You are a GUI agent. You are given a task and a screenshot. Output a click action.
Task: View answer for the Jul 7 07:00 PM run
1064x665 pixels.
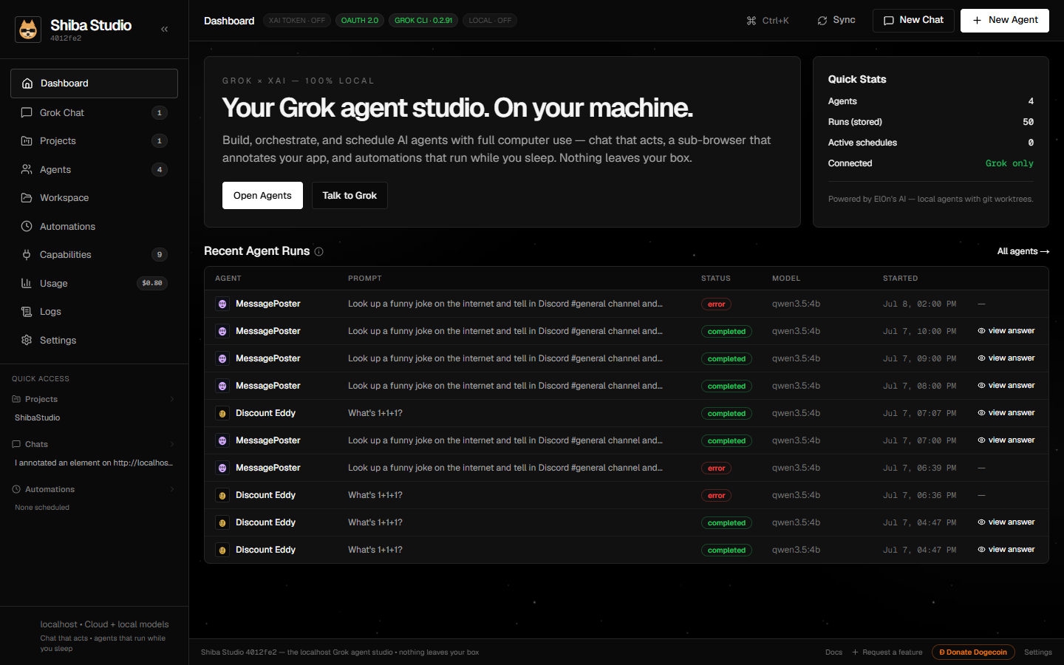coord(1006,440)
